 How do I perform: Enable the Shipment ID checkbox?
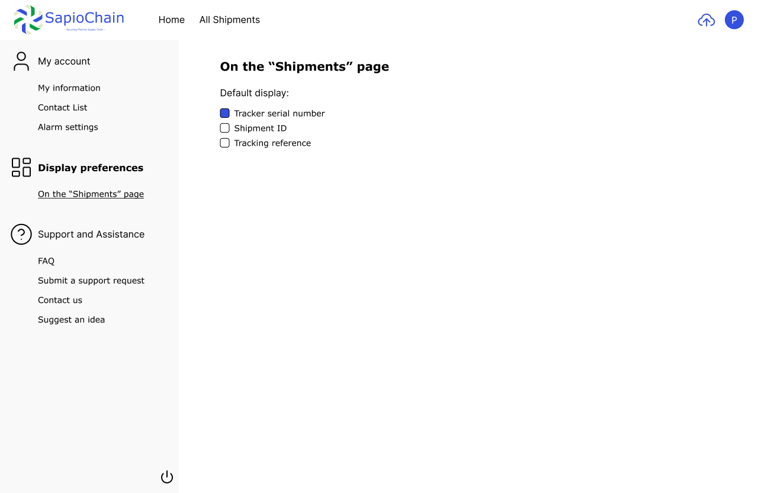[x=225, y=128]
